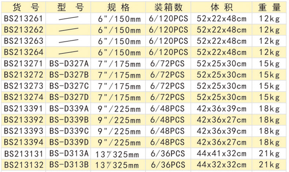The image size is (289, 172).
Task: Select model BS-D313A cell
Action: pos(69,154)
